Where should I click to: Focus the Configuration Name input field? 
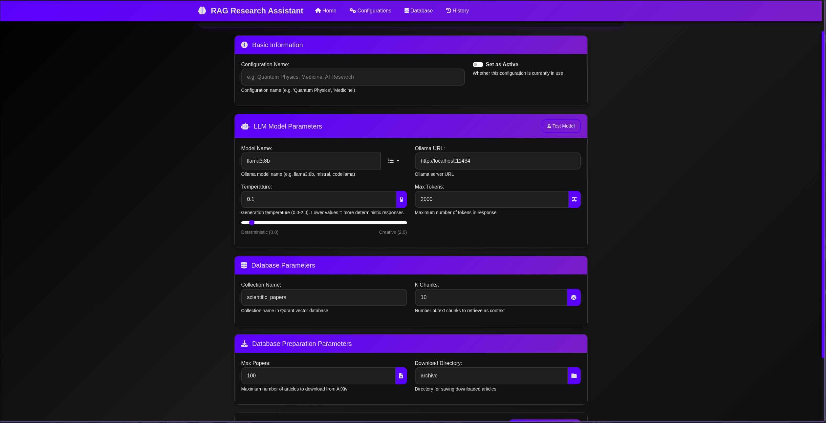(x=353, y=77)
